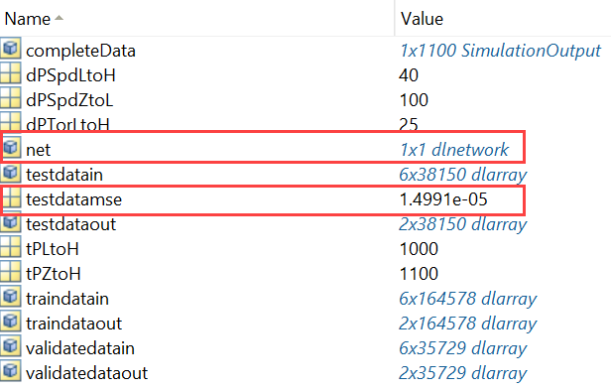The image size is (611, 390).
Task: Select the dPSpdZtoL variable name
Action: 69,100
